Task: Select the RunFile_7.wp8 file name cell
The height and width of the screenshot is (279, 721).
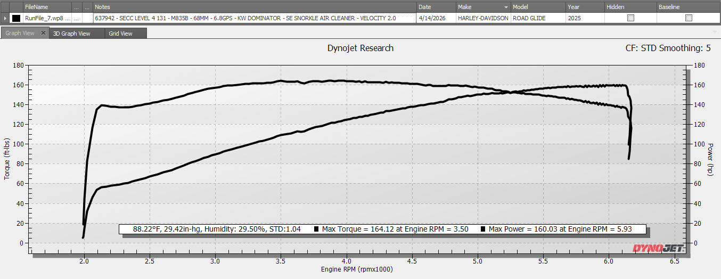Action: tap(48, 18)
